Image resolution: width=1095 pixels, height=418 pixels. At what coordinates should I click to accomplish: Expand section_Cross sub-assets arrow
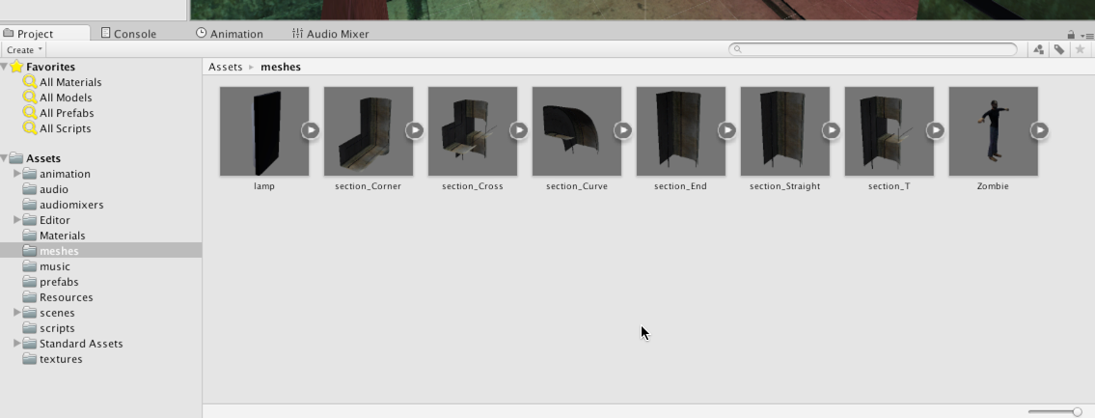[519, 130]
